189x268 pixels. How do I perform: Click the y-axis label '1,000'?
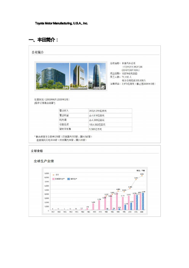pos(47,207)
